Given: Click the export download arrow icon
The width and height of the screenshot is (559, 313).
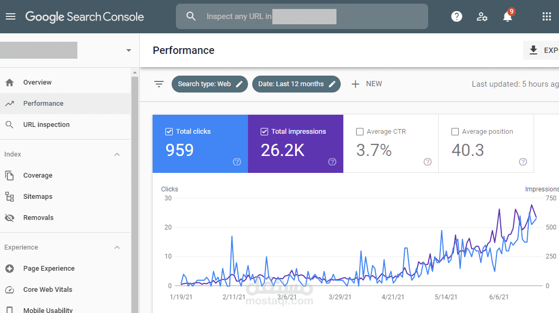Looking at the screenshot, I should pos(534,50).
